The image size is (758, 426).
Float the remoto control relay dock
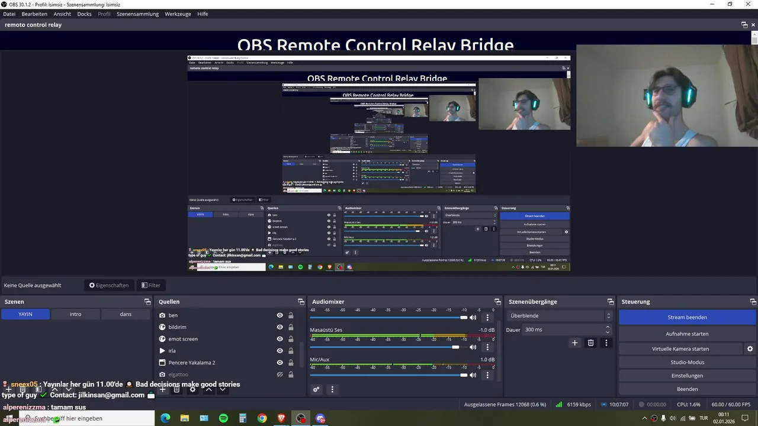tap(744, 25)
